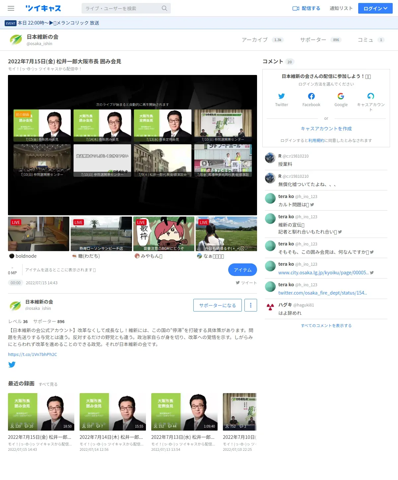Click the profile Twitter bird icon
This screenshot has height=480, width=398.
(x=12, y=365)
